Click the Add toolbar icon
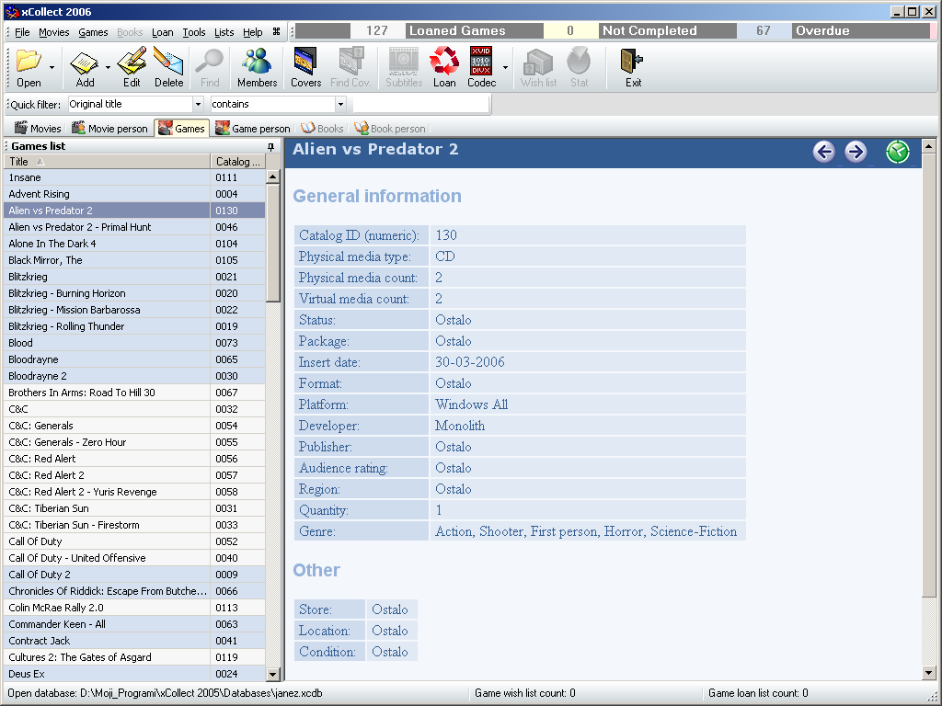Screen dimensions: 942x706 [x=85, y=66]
